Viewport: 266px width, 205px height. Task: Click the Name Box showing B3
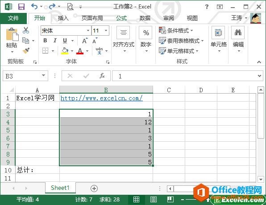[x=25, y=76]
